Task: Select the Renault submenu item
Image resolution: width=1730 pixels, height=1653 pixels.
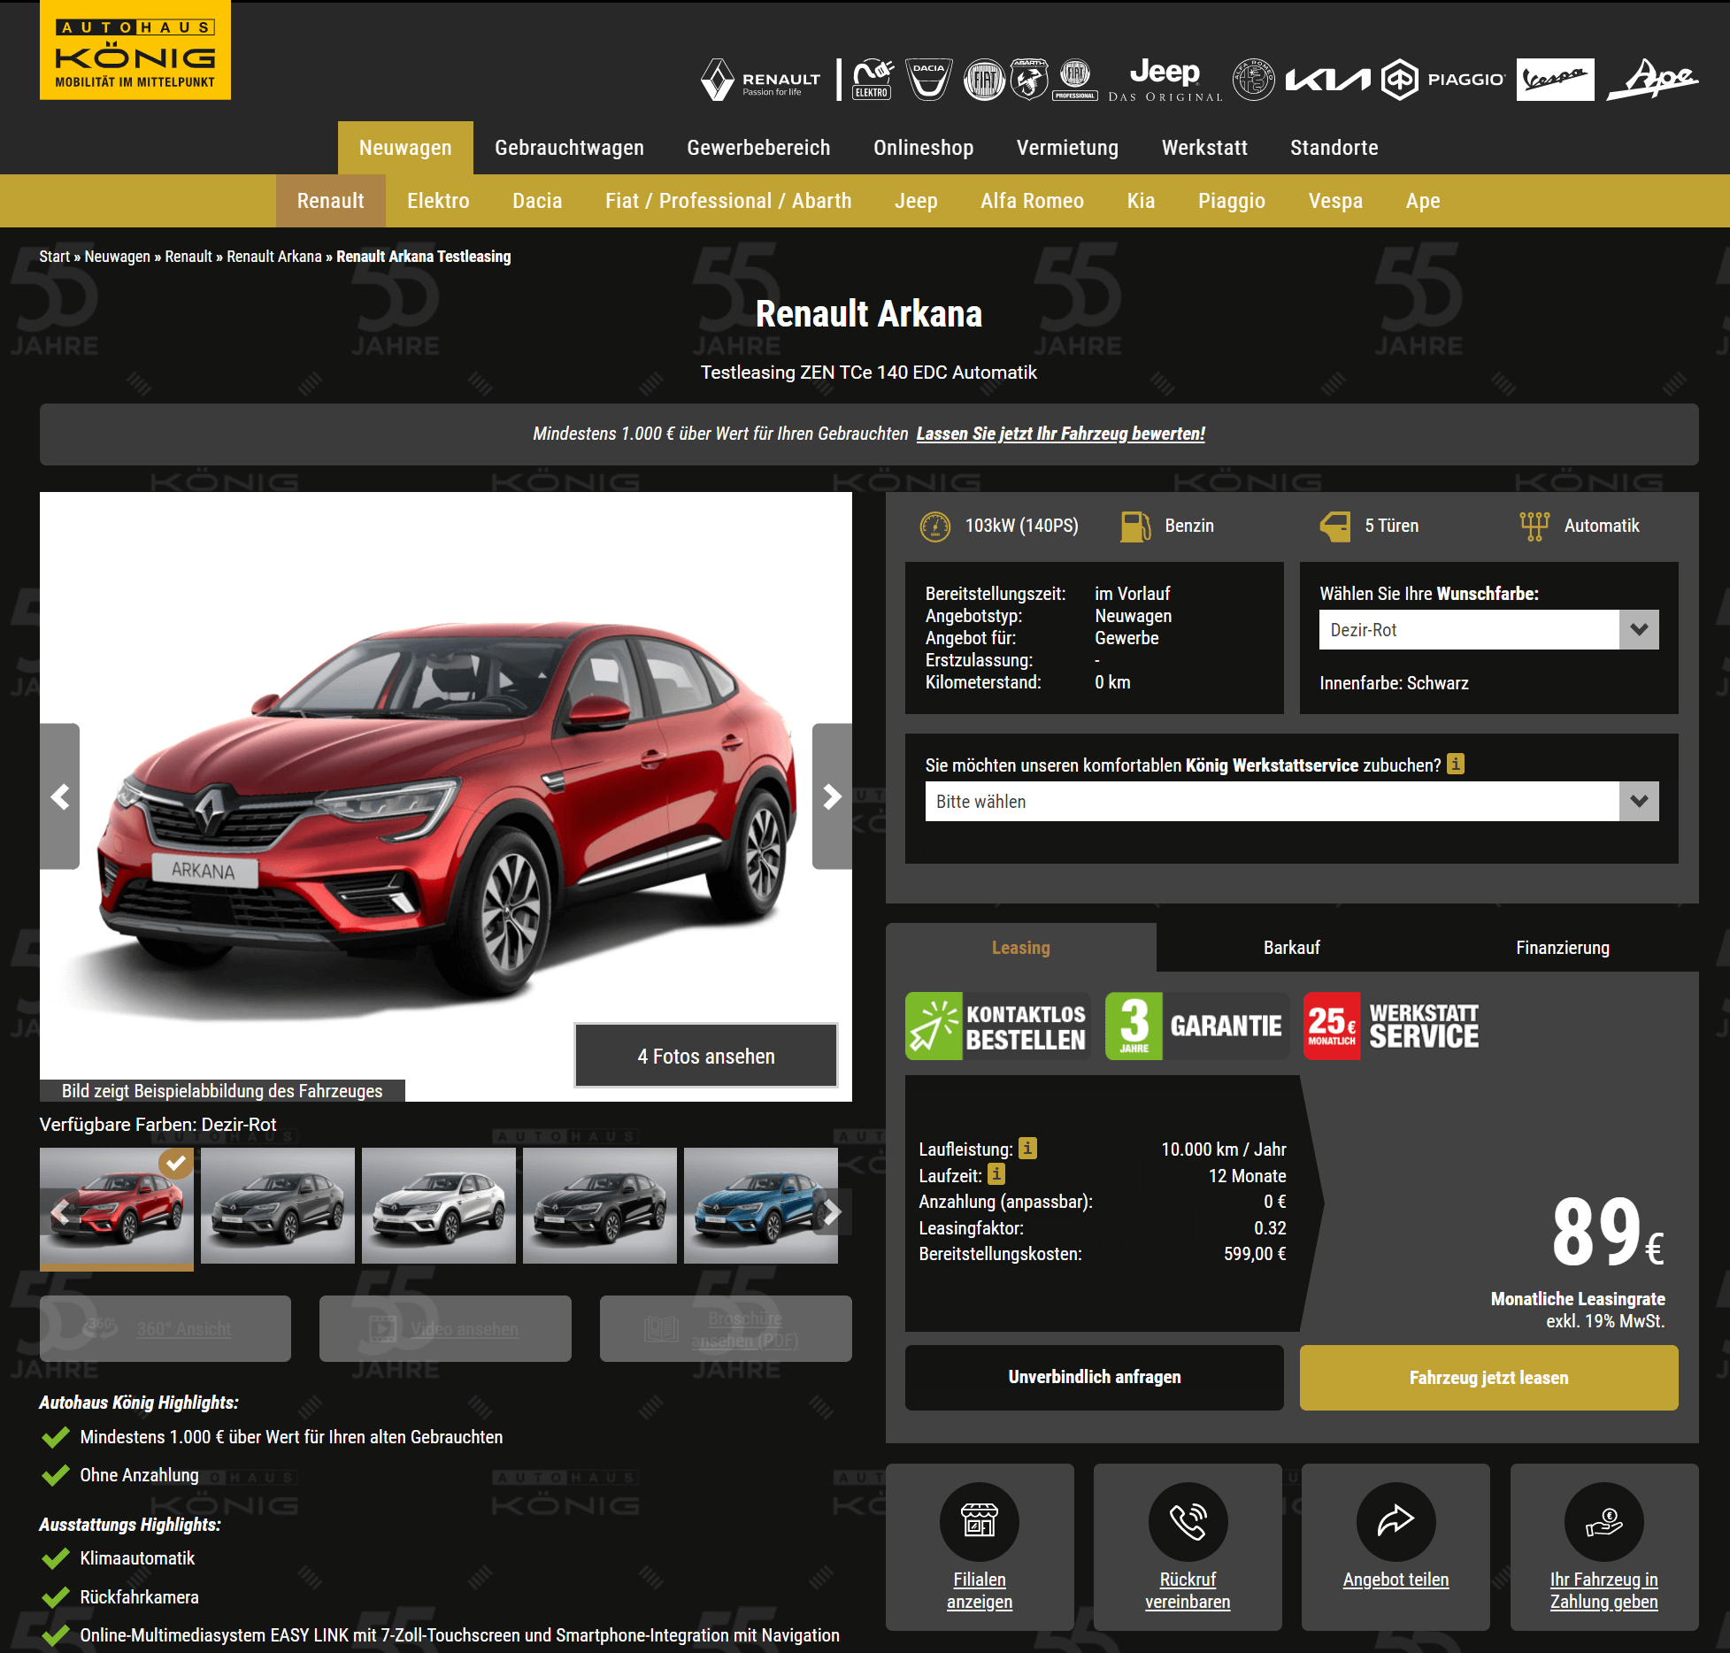Action: click(x=330, y=201)
